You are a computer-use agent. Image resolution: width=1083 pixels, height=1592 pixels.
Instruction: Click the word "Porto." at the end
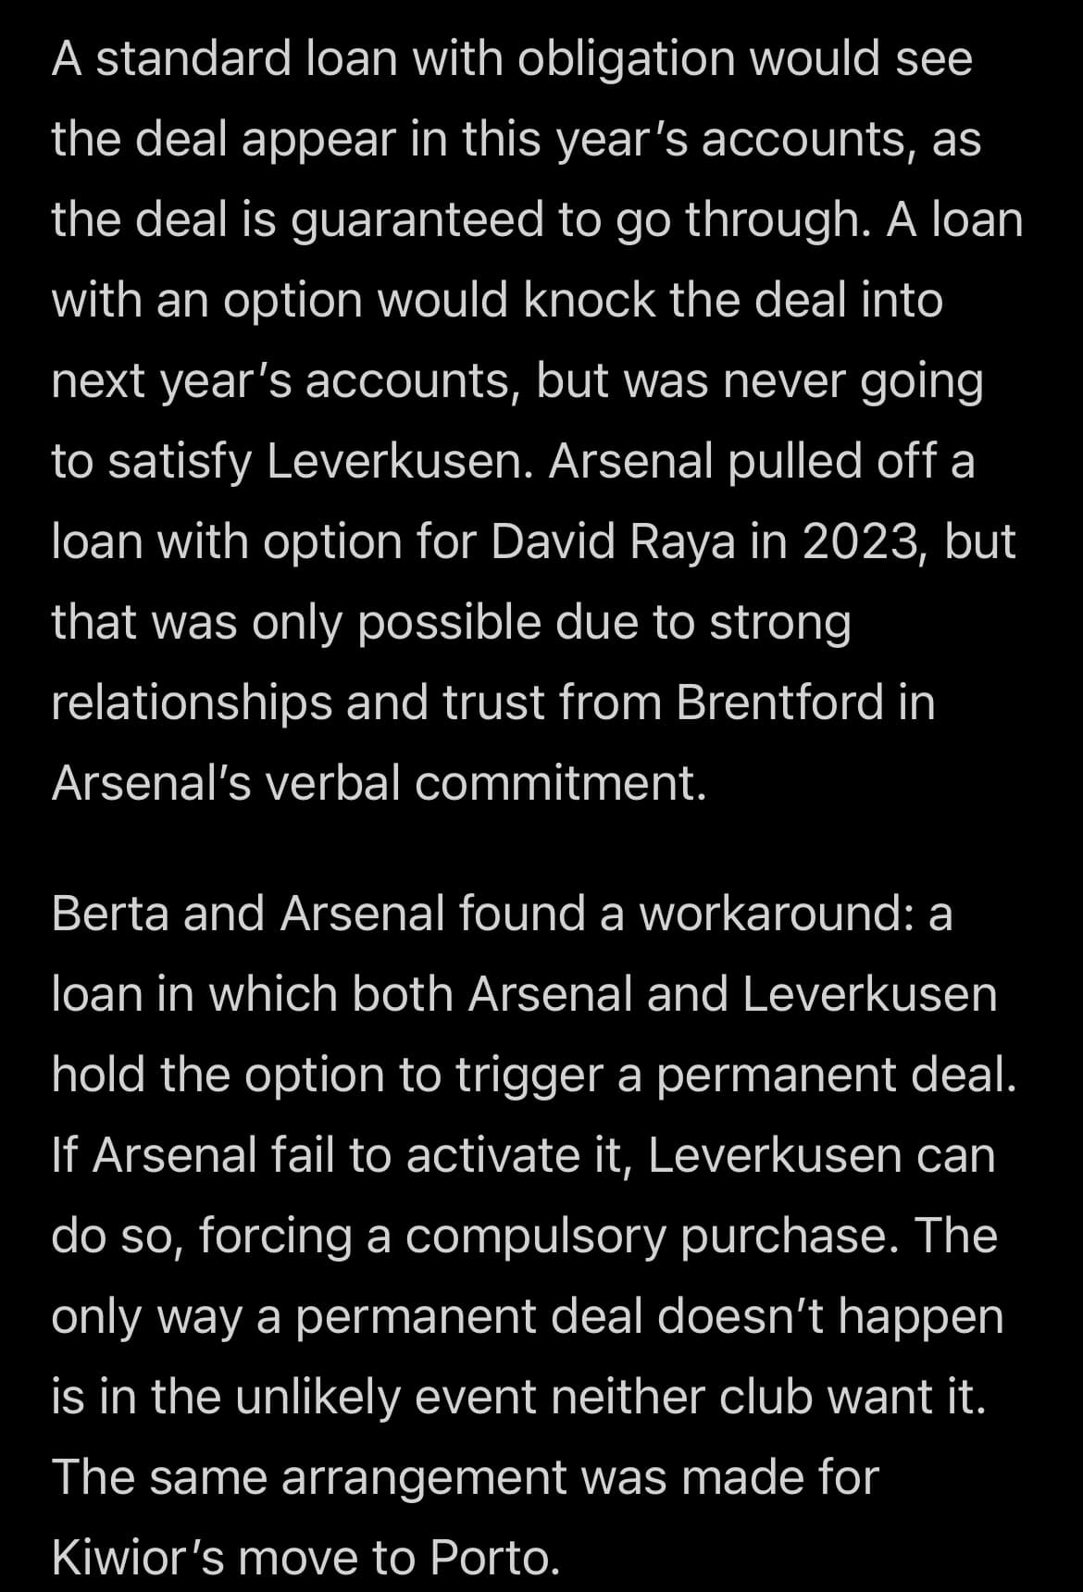495,1558
